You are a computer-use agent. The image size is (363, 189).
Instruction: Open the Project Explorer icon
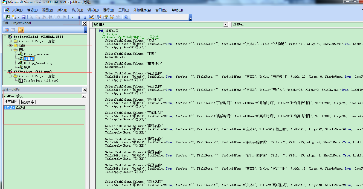point(99,17)
